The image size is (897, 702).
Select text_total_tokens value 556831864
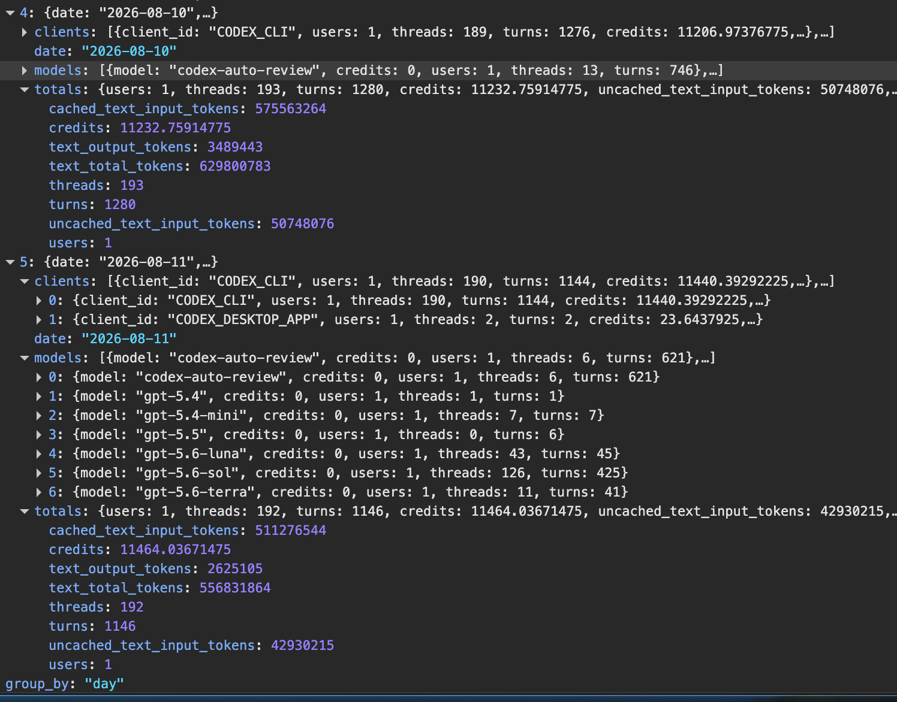point(235,588)
